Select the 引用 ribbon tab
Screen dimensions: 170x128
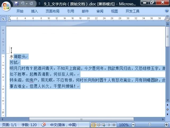pos(71,11)
